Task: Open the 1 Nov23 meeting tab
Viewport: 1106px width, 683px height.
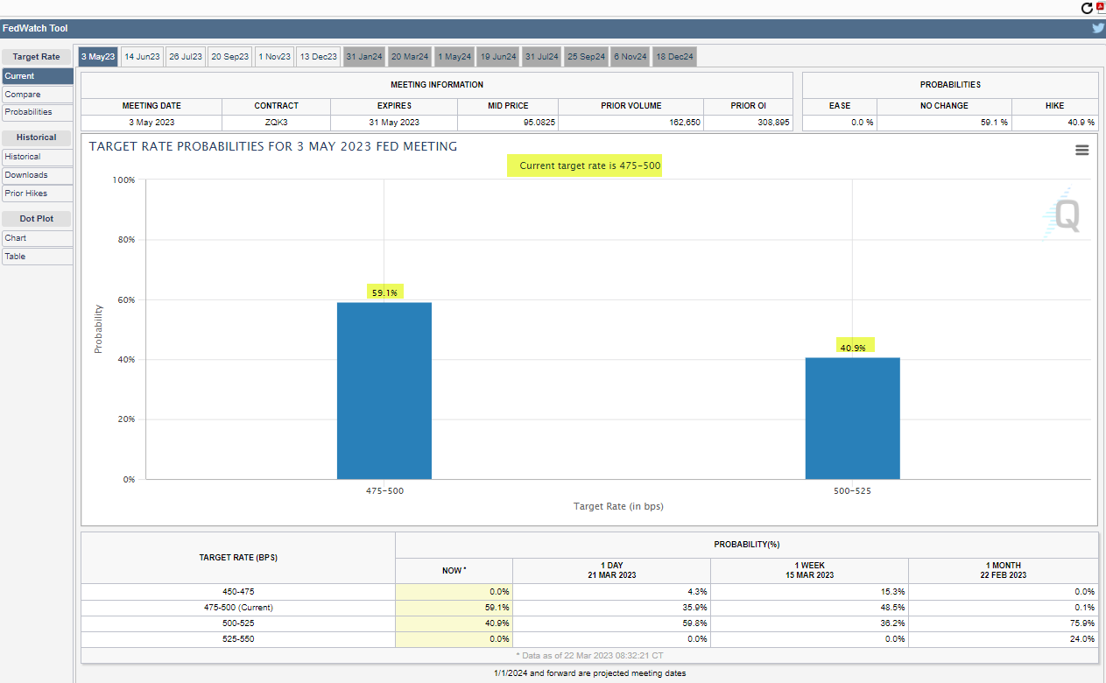Action: coord(274,57)
